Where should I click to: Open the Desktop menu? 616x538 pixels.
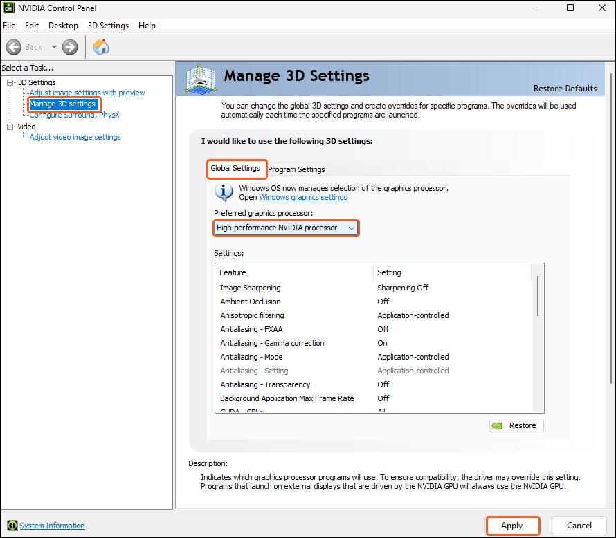[x=63, y=26]
